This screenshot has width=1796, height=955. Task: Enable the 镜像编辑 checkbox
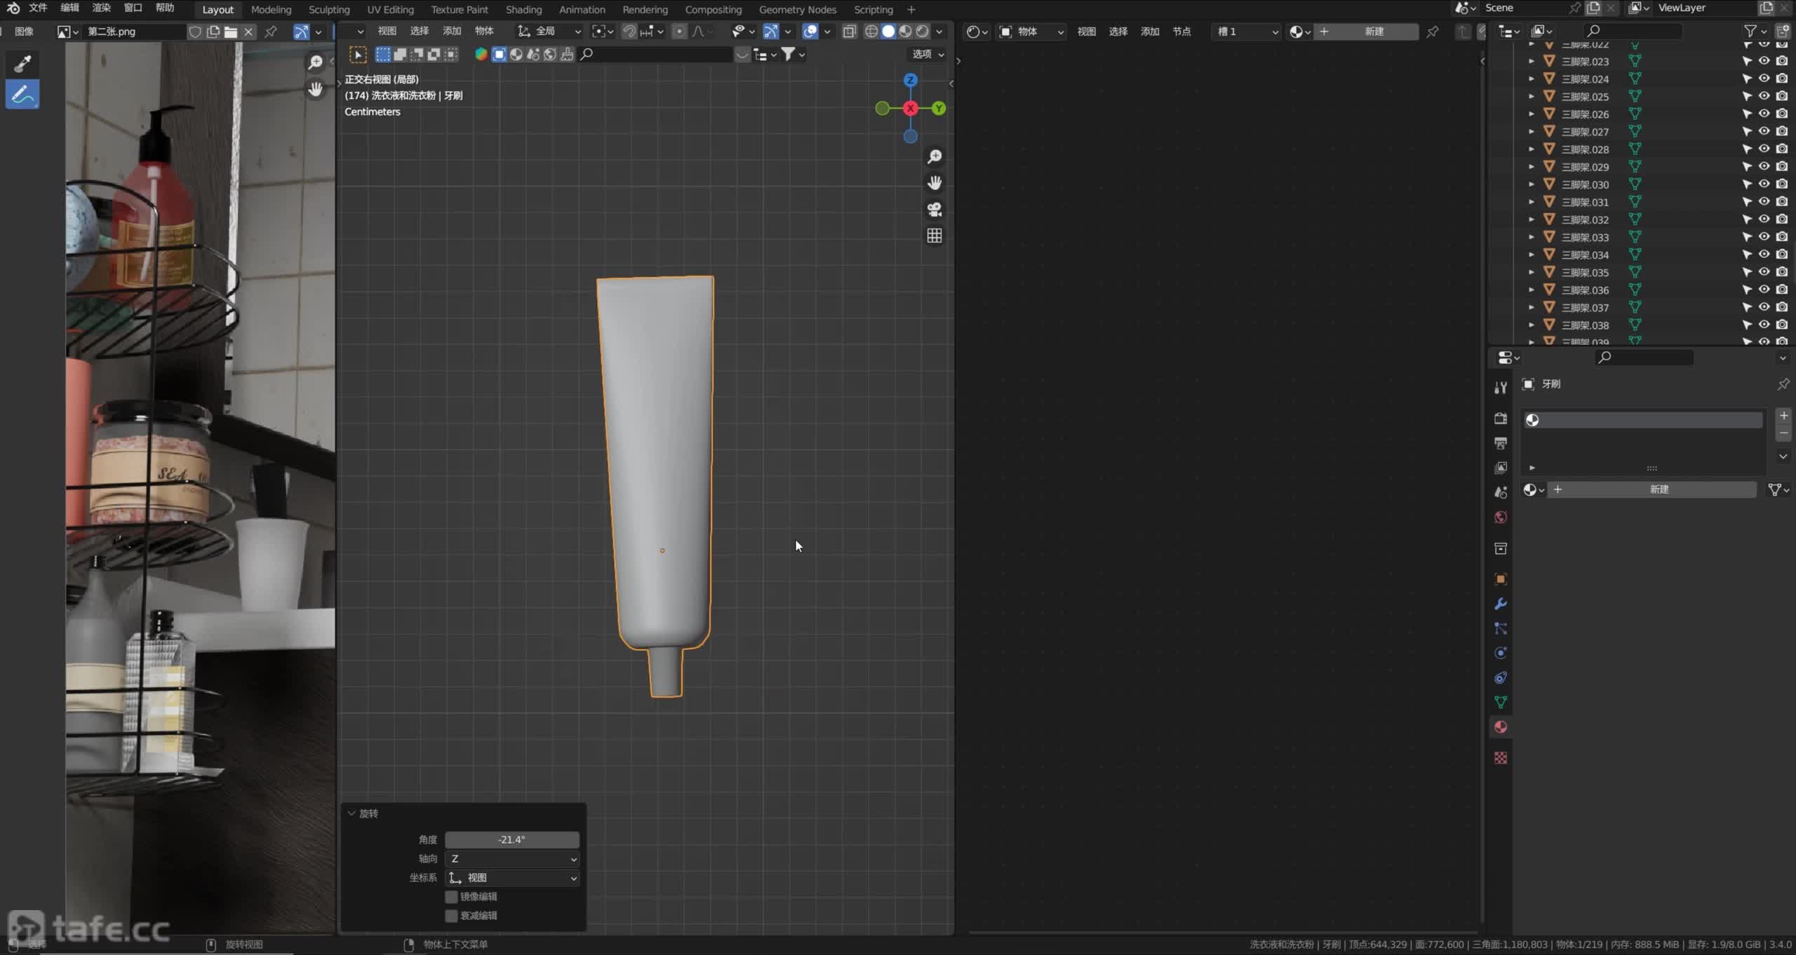[451, 897]
